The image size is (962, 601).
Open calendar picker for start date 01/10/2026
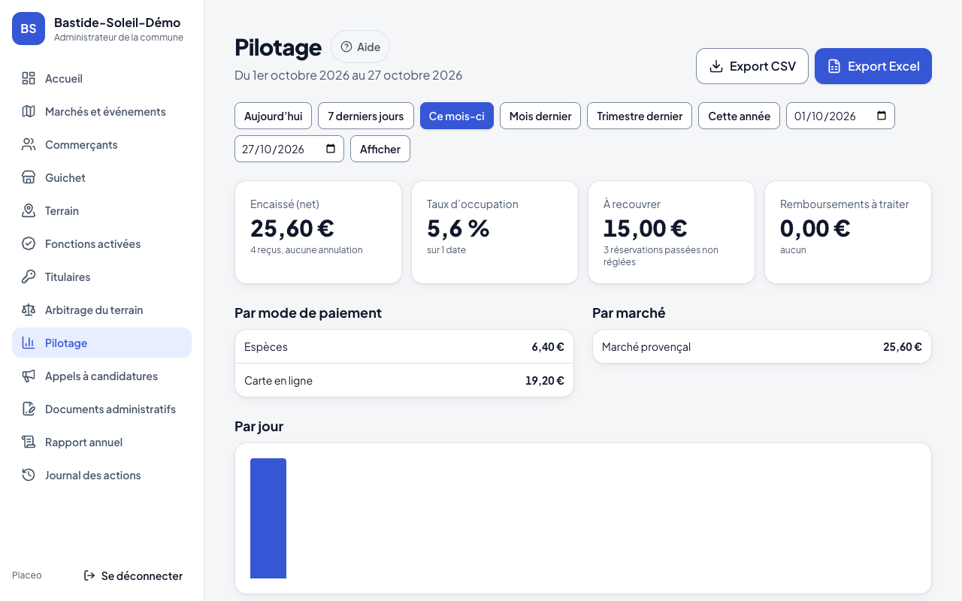coord(882,116)
